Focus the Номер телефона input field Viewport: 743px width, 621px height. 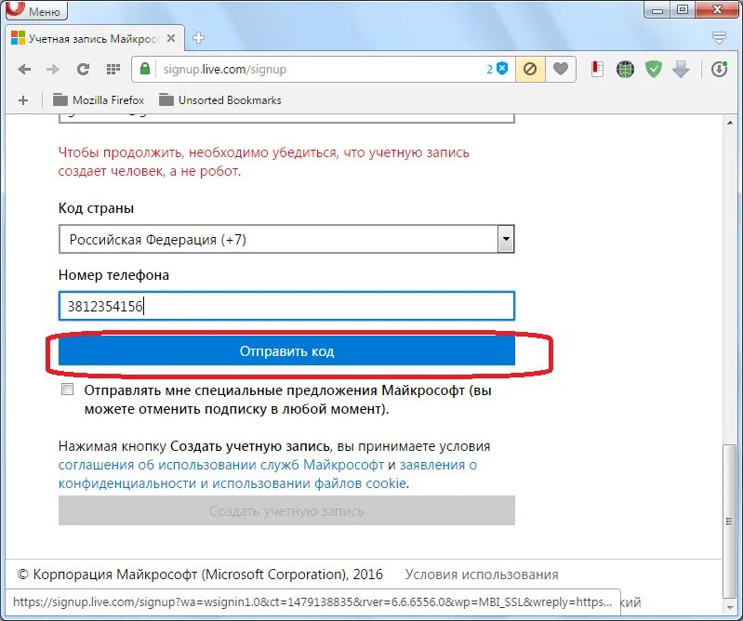pos(286,306)
